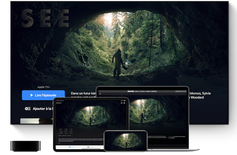Click the Ajouter à la liste icon on TV
The image size is (237, 155).
click(28, 109)
